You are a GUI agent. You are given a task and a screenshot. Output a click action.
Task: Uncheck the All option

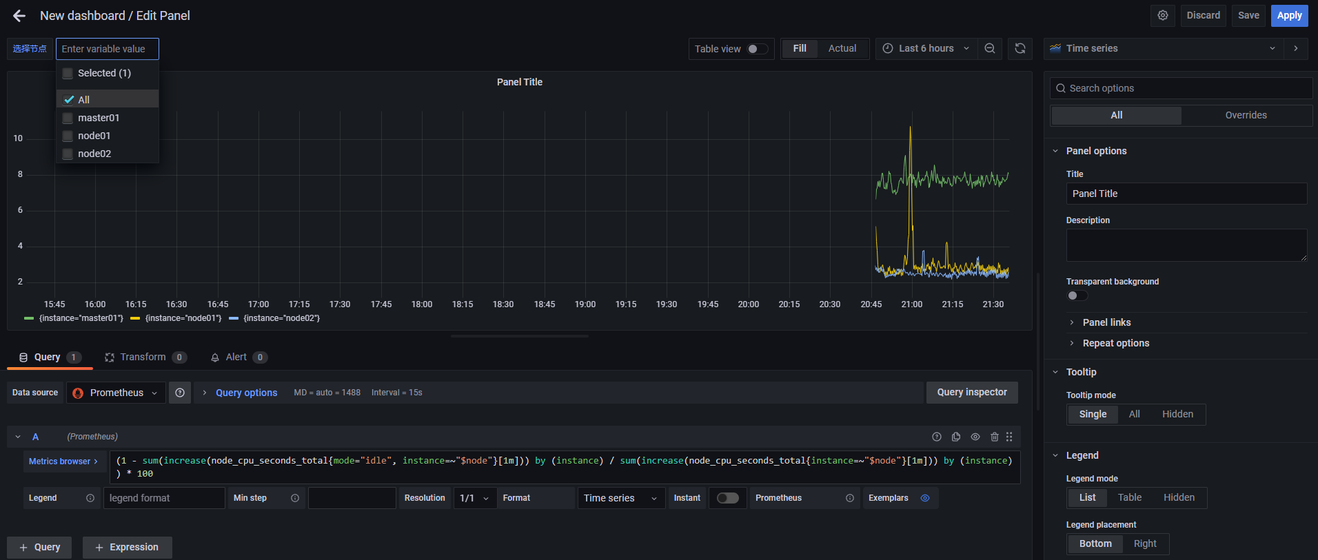(68, 100)
